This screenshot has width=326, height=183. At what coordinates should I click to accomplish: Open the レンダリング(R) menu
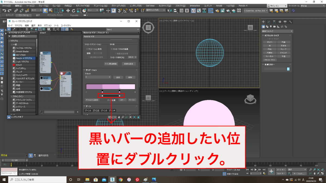point(136,6)
